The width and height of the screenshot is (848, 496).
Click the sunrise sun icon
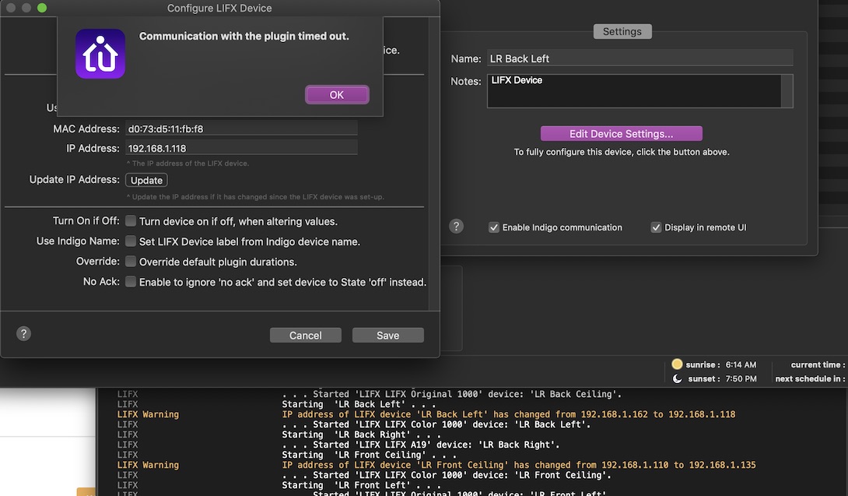[677, 364]
